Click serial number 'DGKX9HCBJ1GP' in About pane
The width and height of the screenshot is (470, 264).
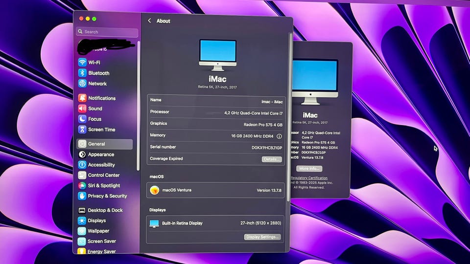[267, 148]
